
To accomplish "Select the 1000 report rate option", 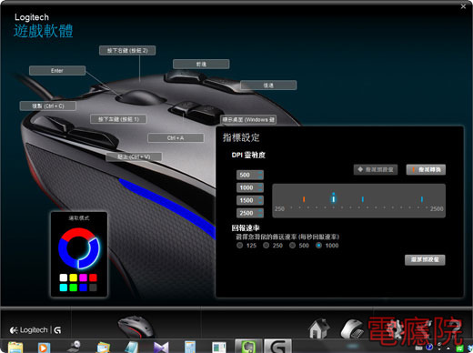I will pyautogui.click(x=318, y=245).
